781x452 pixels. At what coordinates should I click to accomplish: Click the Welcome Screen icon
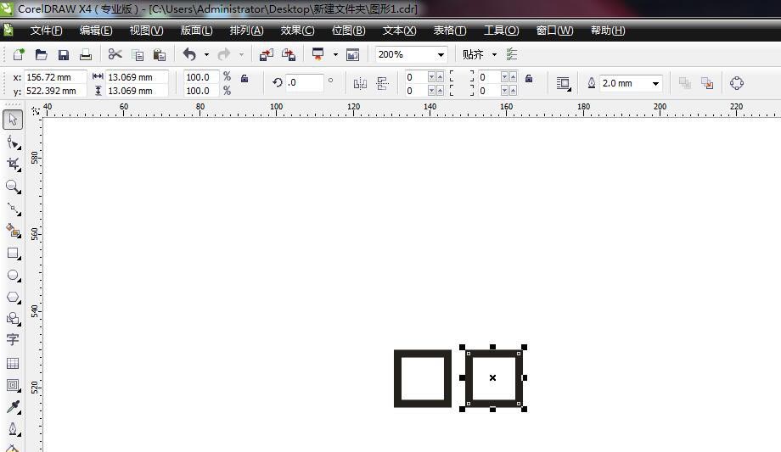click(x=352, y=54)
